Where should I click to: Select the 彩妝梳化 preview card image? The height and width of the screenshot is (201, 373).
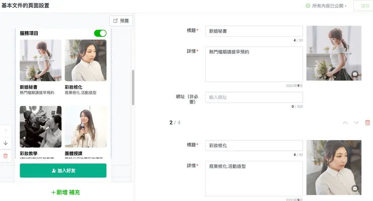[86, 60]
